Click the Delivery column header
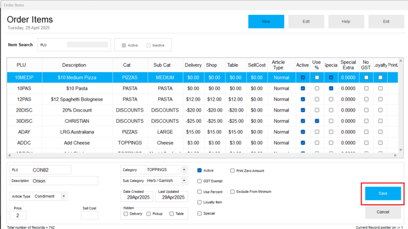The image size is (408, 229). (193, 65)
